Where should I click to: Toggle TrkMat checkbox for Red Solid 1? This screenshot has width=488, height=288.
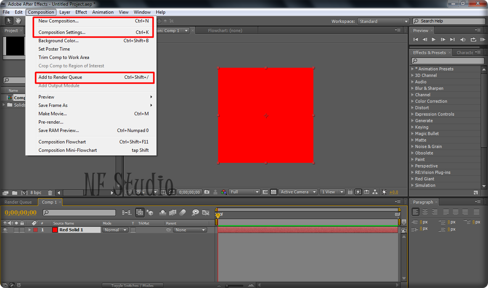click(x=133, y=230)
